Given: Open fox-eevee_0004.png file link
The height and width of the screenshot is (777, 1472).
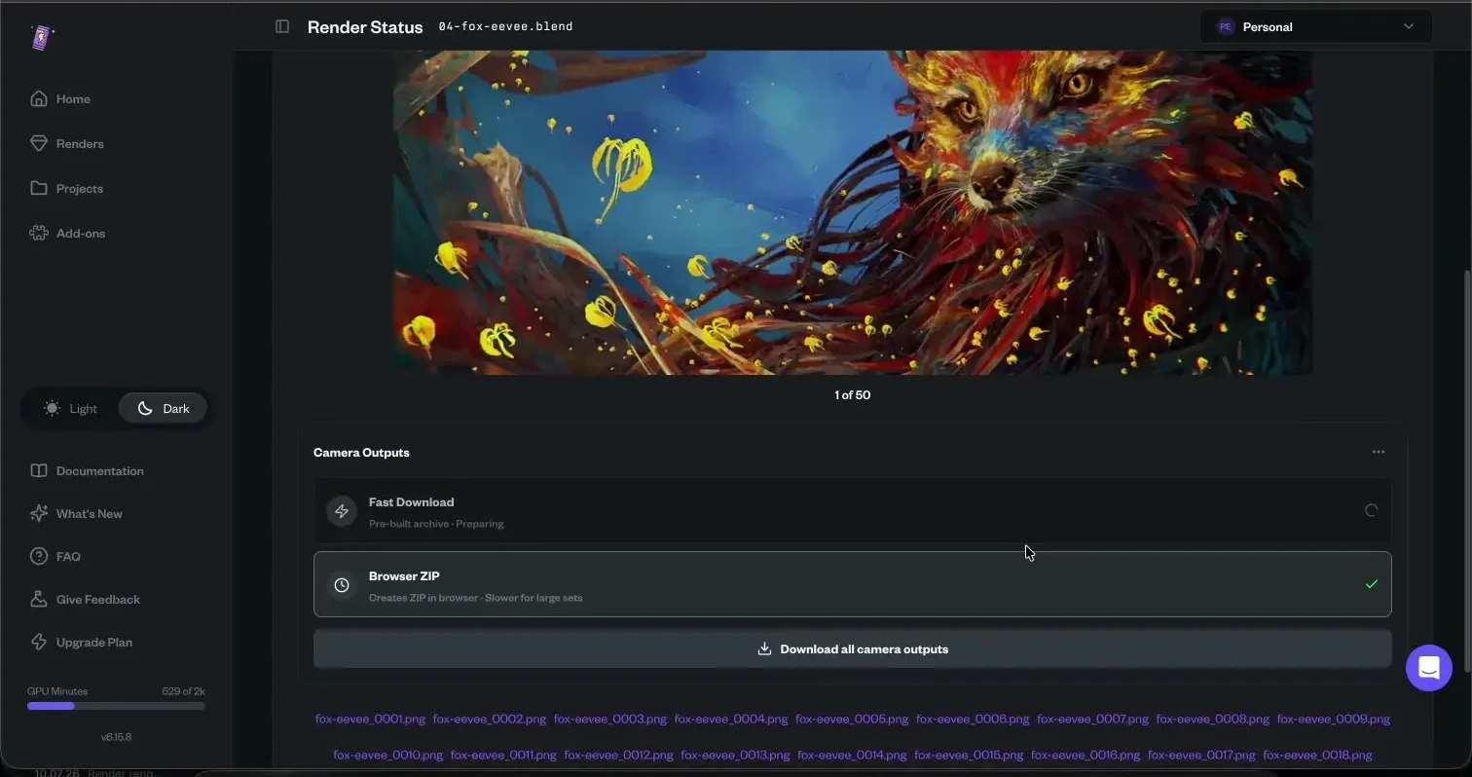Looking at the screenshot, I should [x=731, y=719].
